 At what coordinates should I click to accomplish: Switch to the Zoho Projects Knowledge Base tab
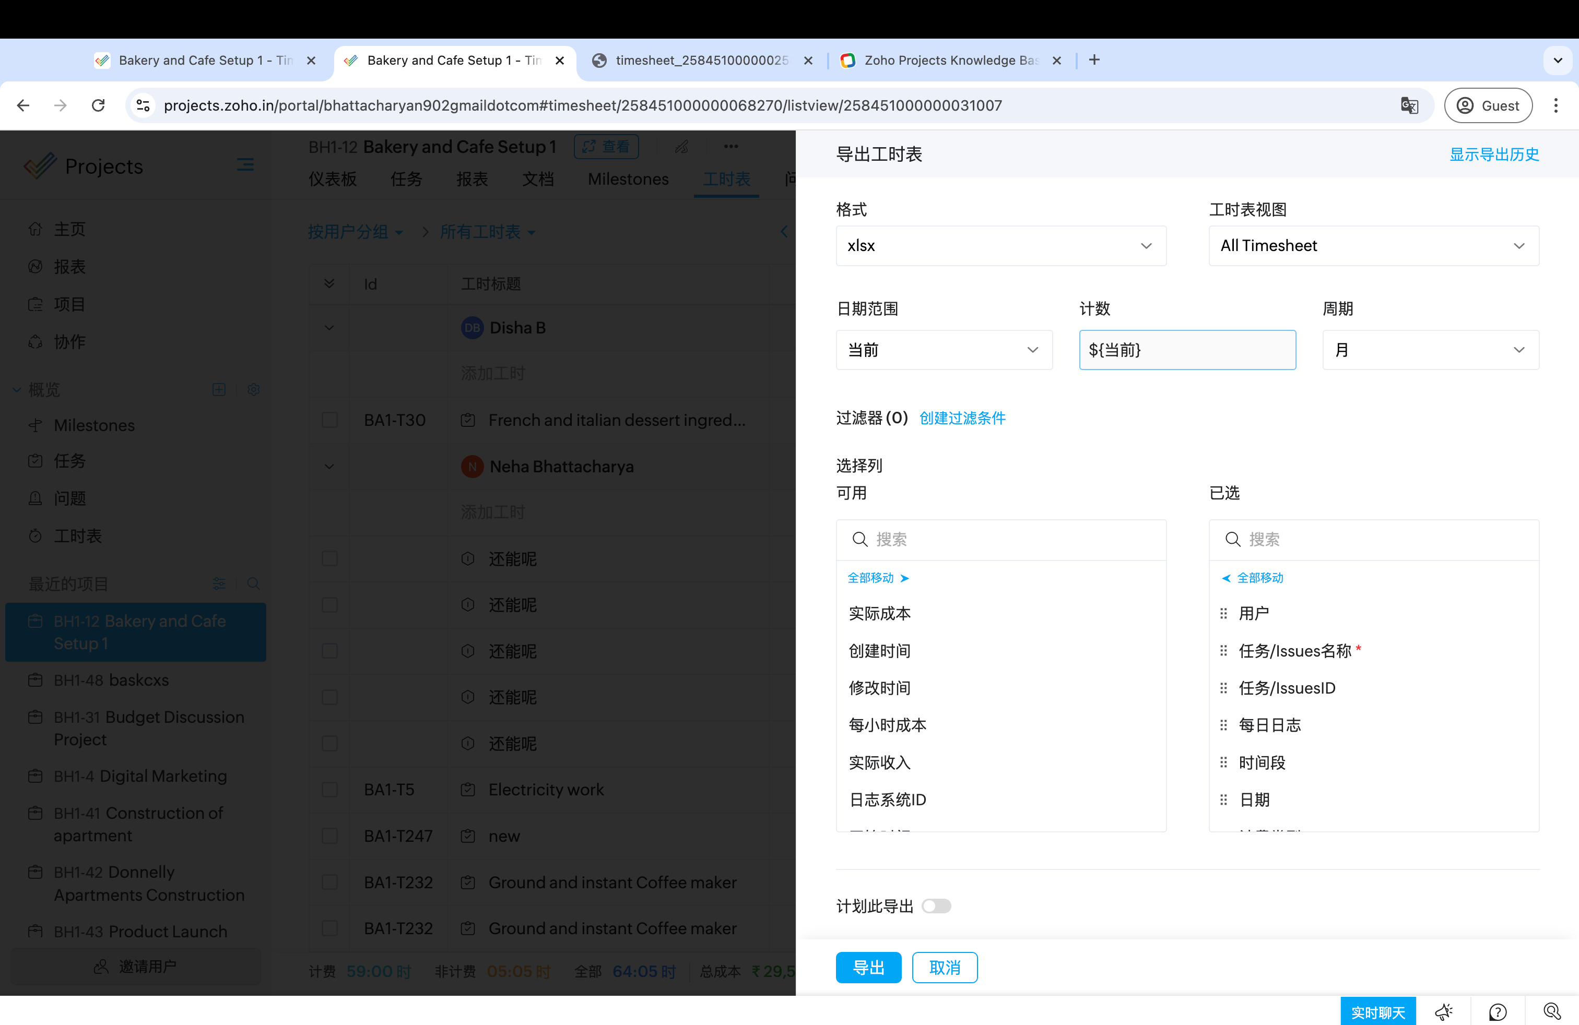949,61
